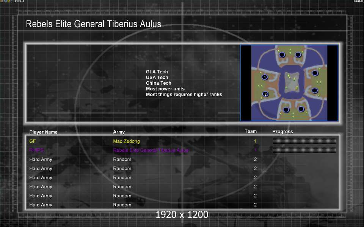Click GF's loading progress bar
The height and width of the screenshot is (227, 364).
pos(304,141)
